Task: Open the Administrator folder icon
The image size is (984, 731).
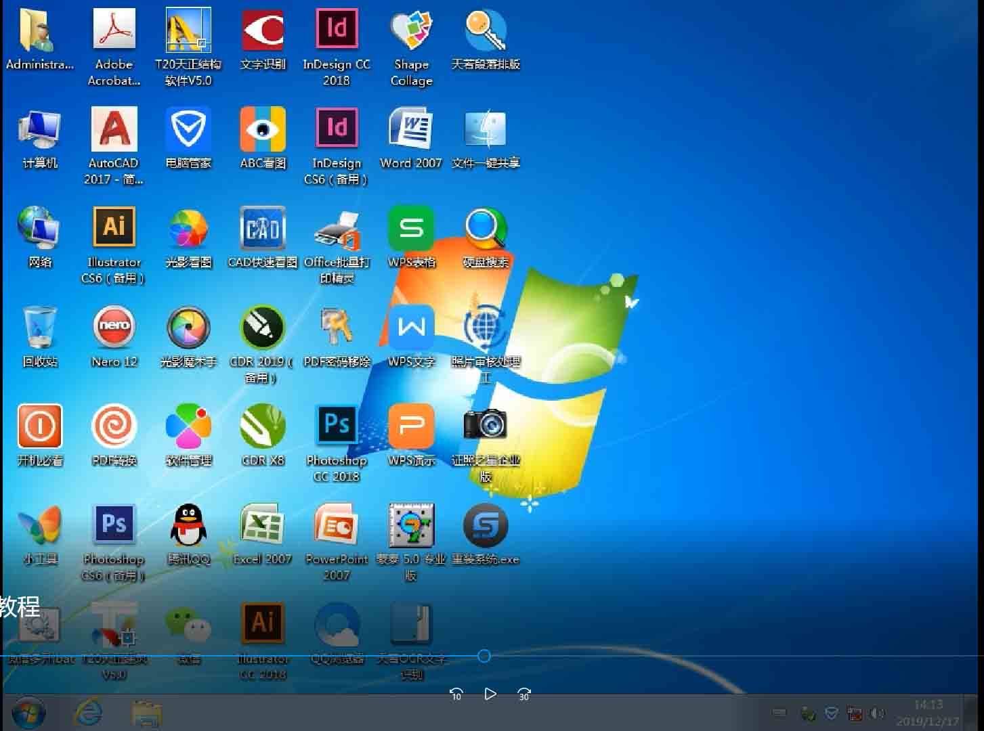Action: pos(39,31)
